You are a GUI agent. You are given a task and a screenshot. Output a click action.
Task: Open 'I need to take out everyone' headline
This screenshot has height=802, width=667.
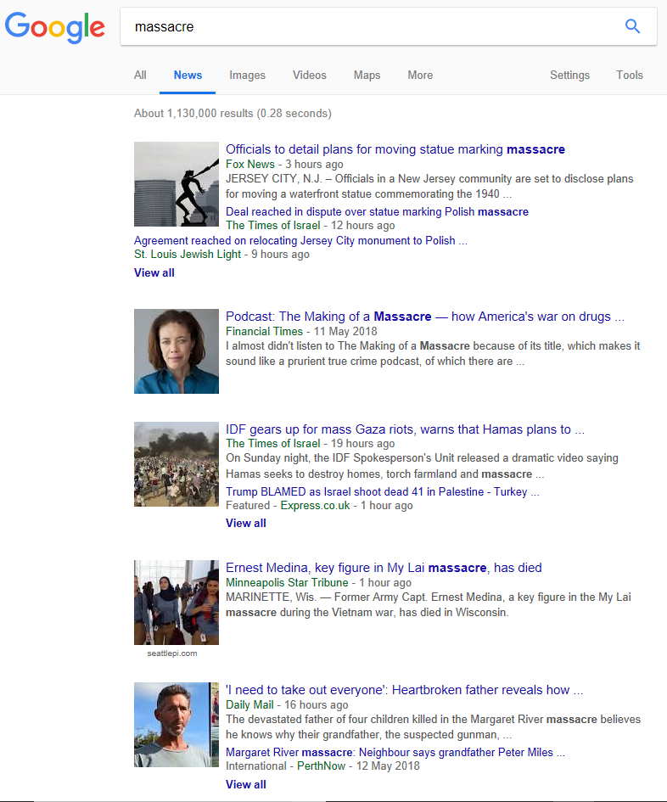(x=405, y=690)
